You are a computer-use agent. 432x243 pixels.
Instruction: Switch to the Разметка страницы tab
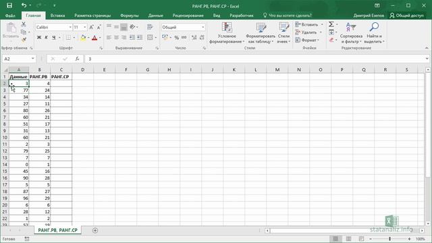(x=92, y=16)
